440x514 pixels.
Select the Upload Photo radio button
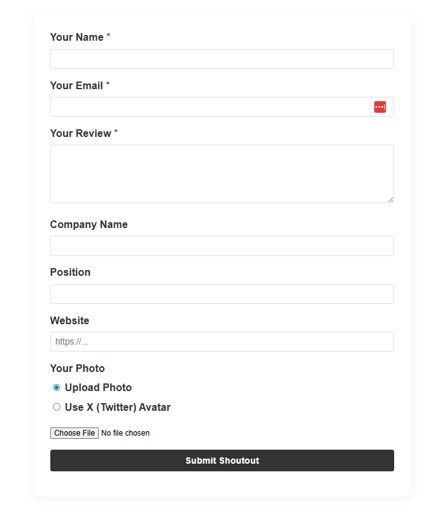click(x=56, y=387)
